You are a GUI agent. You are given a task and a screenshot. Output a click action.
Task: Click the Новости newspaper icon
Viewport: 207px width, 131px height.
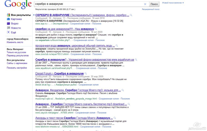pyautogui.click(x=8, y=28)
